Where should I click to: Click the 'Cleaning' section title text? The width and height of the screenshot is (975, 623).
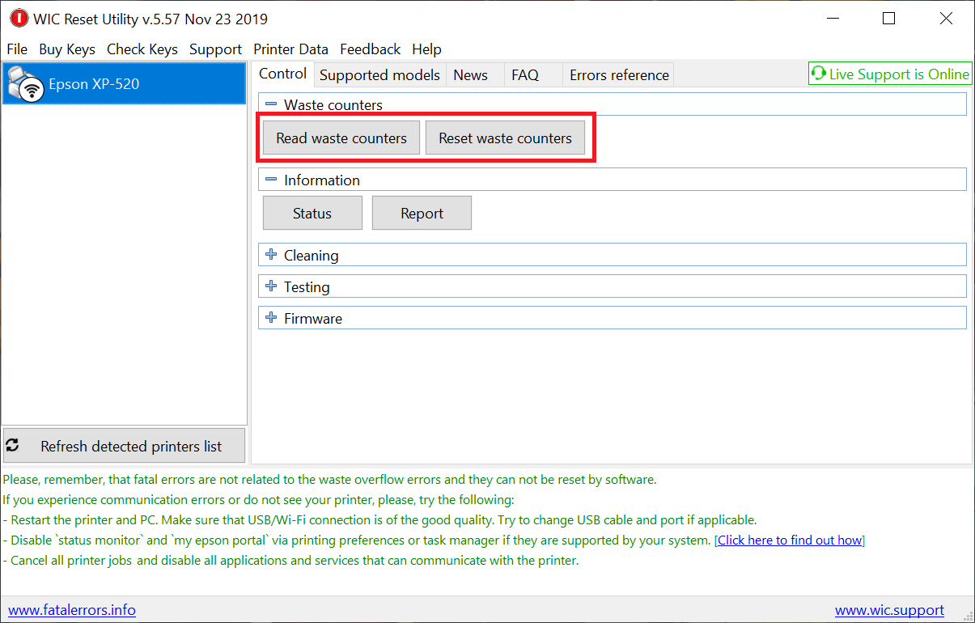pyautogui.click(x=312, y=256)
